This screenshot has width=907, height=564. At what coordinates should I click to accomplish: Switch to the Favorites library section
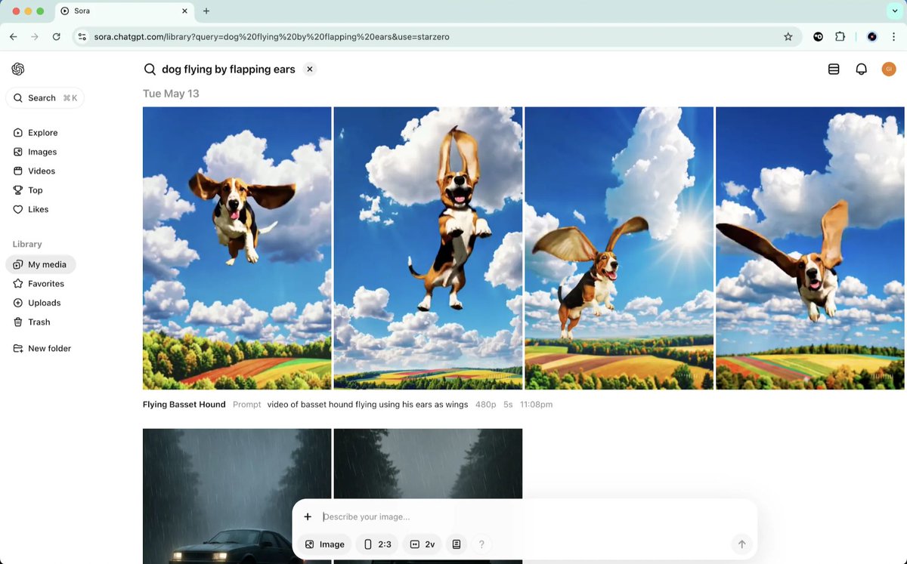pos(45,283)
